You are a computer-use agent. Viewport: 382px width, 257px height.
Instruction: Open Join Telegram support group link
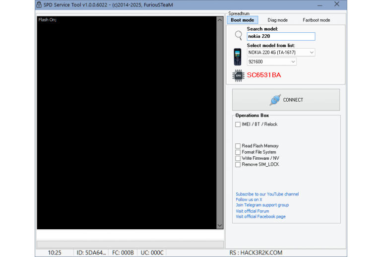click(262, 205)
